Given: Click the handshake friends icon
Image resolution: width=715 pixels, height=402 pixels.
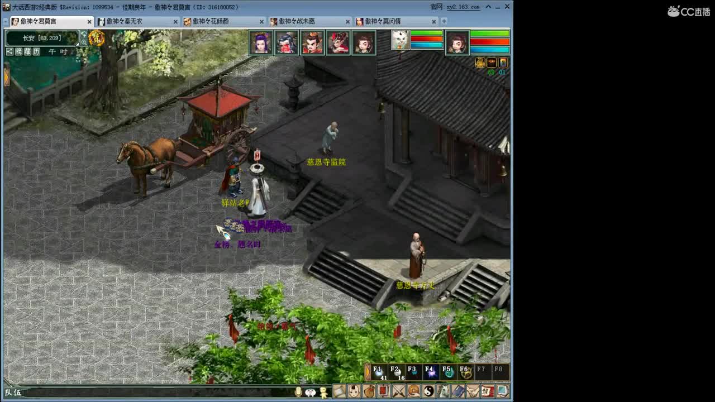Looking at the screenshot, I should point(473,391).
